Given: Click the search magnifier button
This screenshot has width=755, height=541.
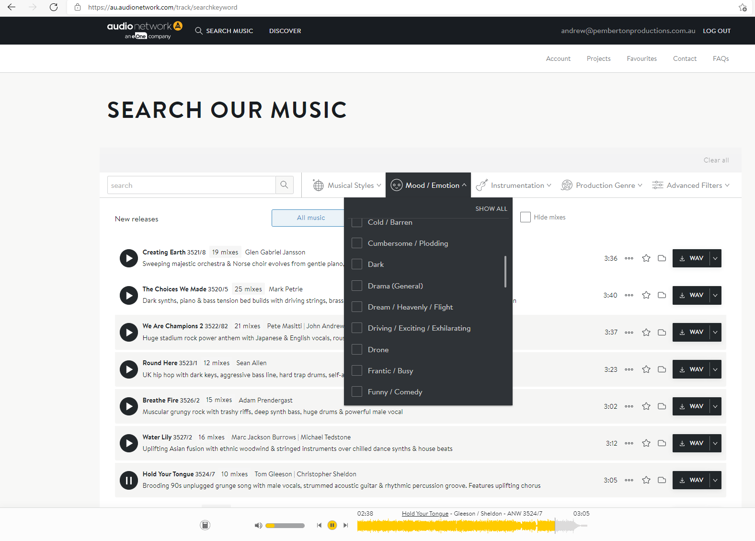Looking at the screenshot, I should pos(284,185).
